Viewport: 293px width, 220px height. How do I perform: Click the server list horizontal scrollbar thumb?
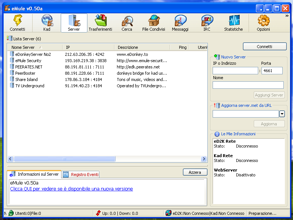tap(64, 159)
